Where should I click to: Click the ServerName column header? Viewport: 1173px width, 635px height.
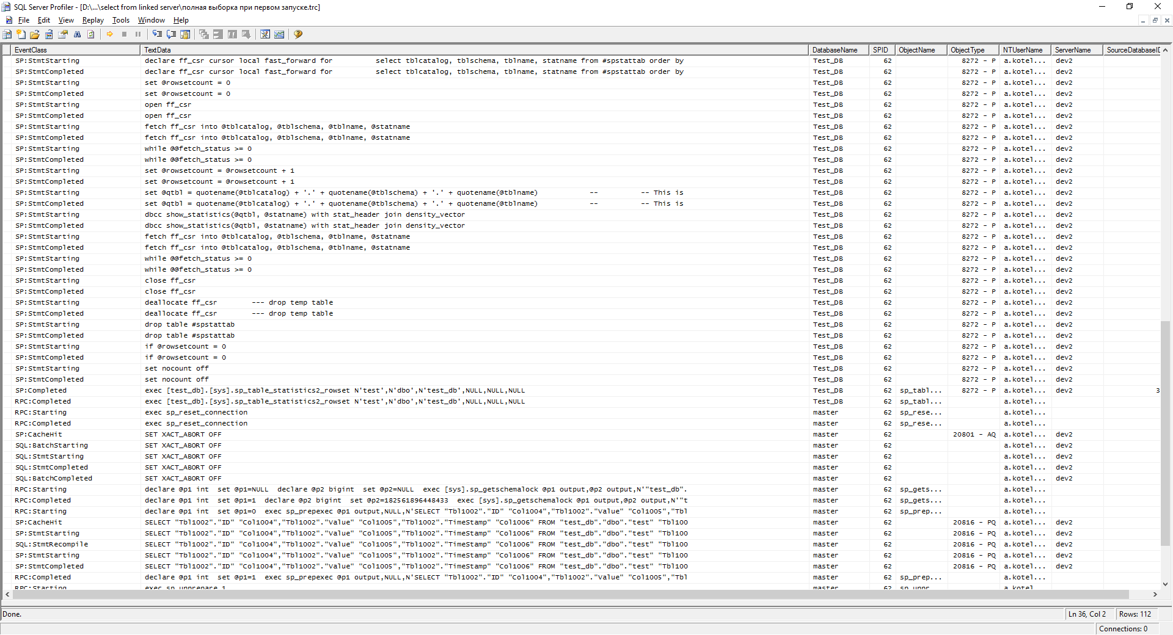pyautogui.click(x=1077, y=50)
